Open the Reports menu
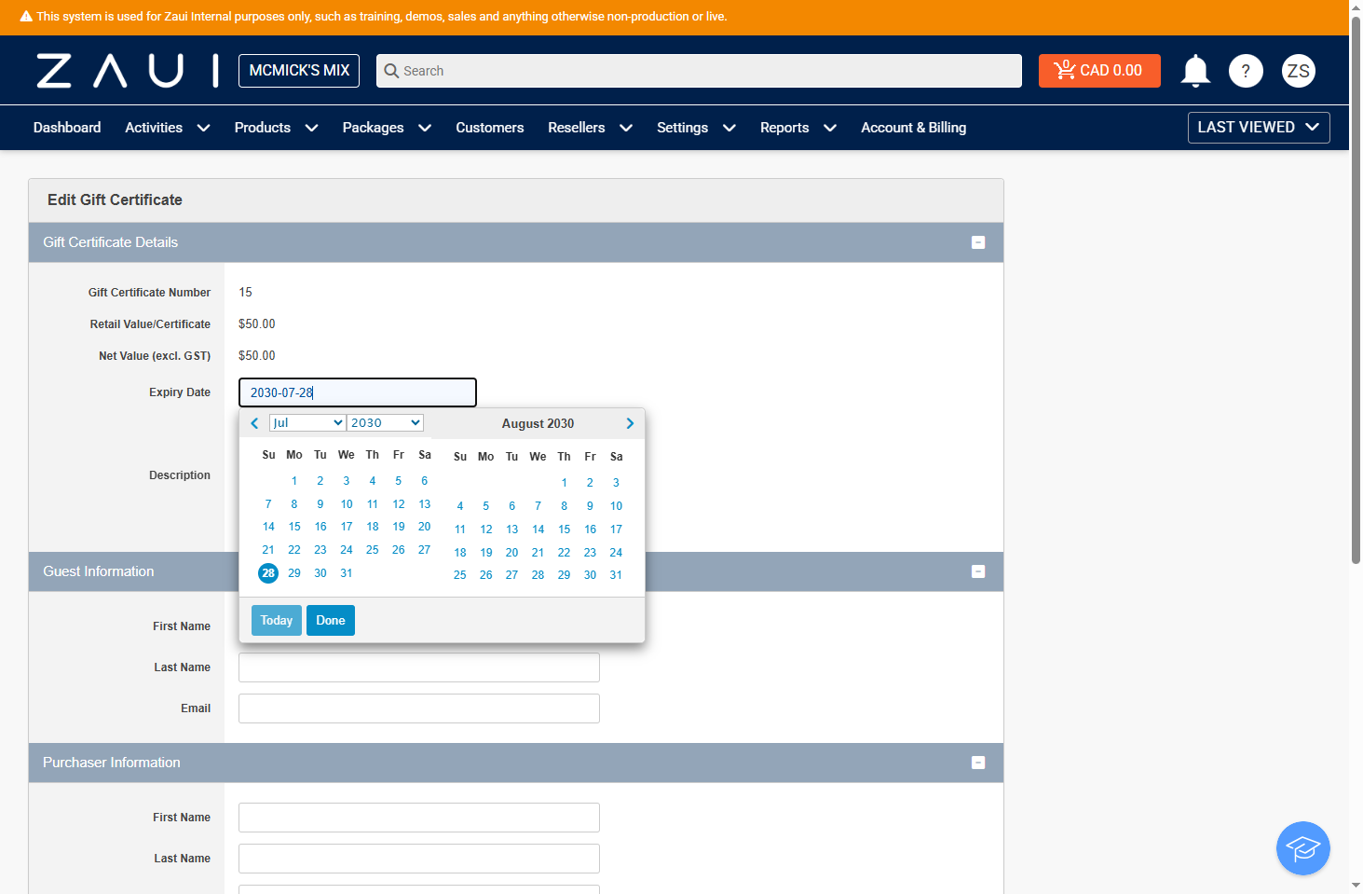The height and width of the screenshot is (894, 1363). 798,128
